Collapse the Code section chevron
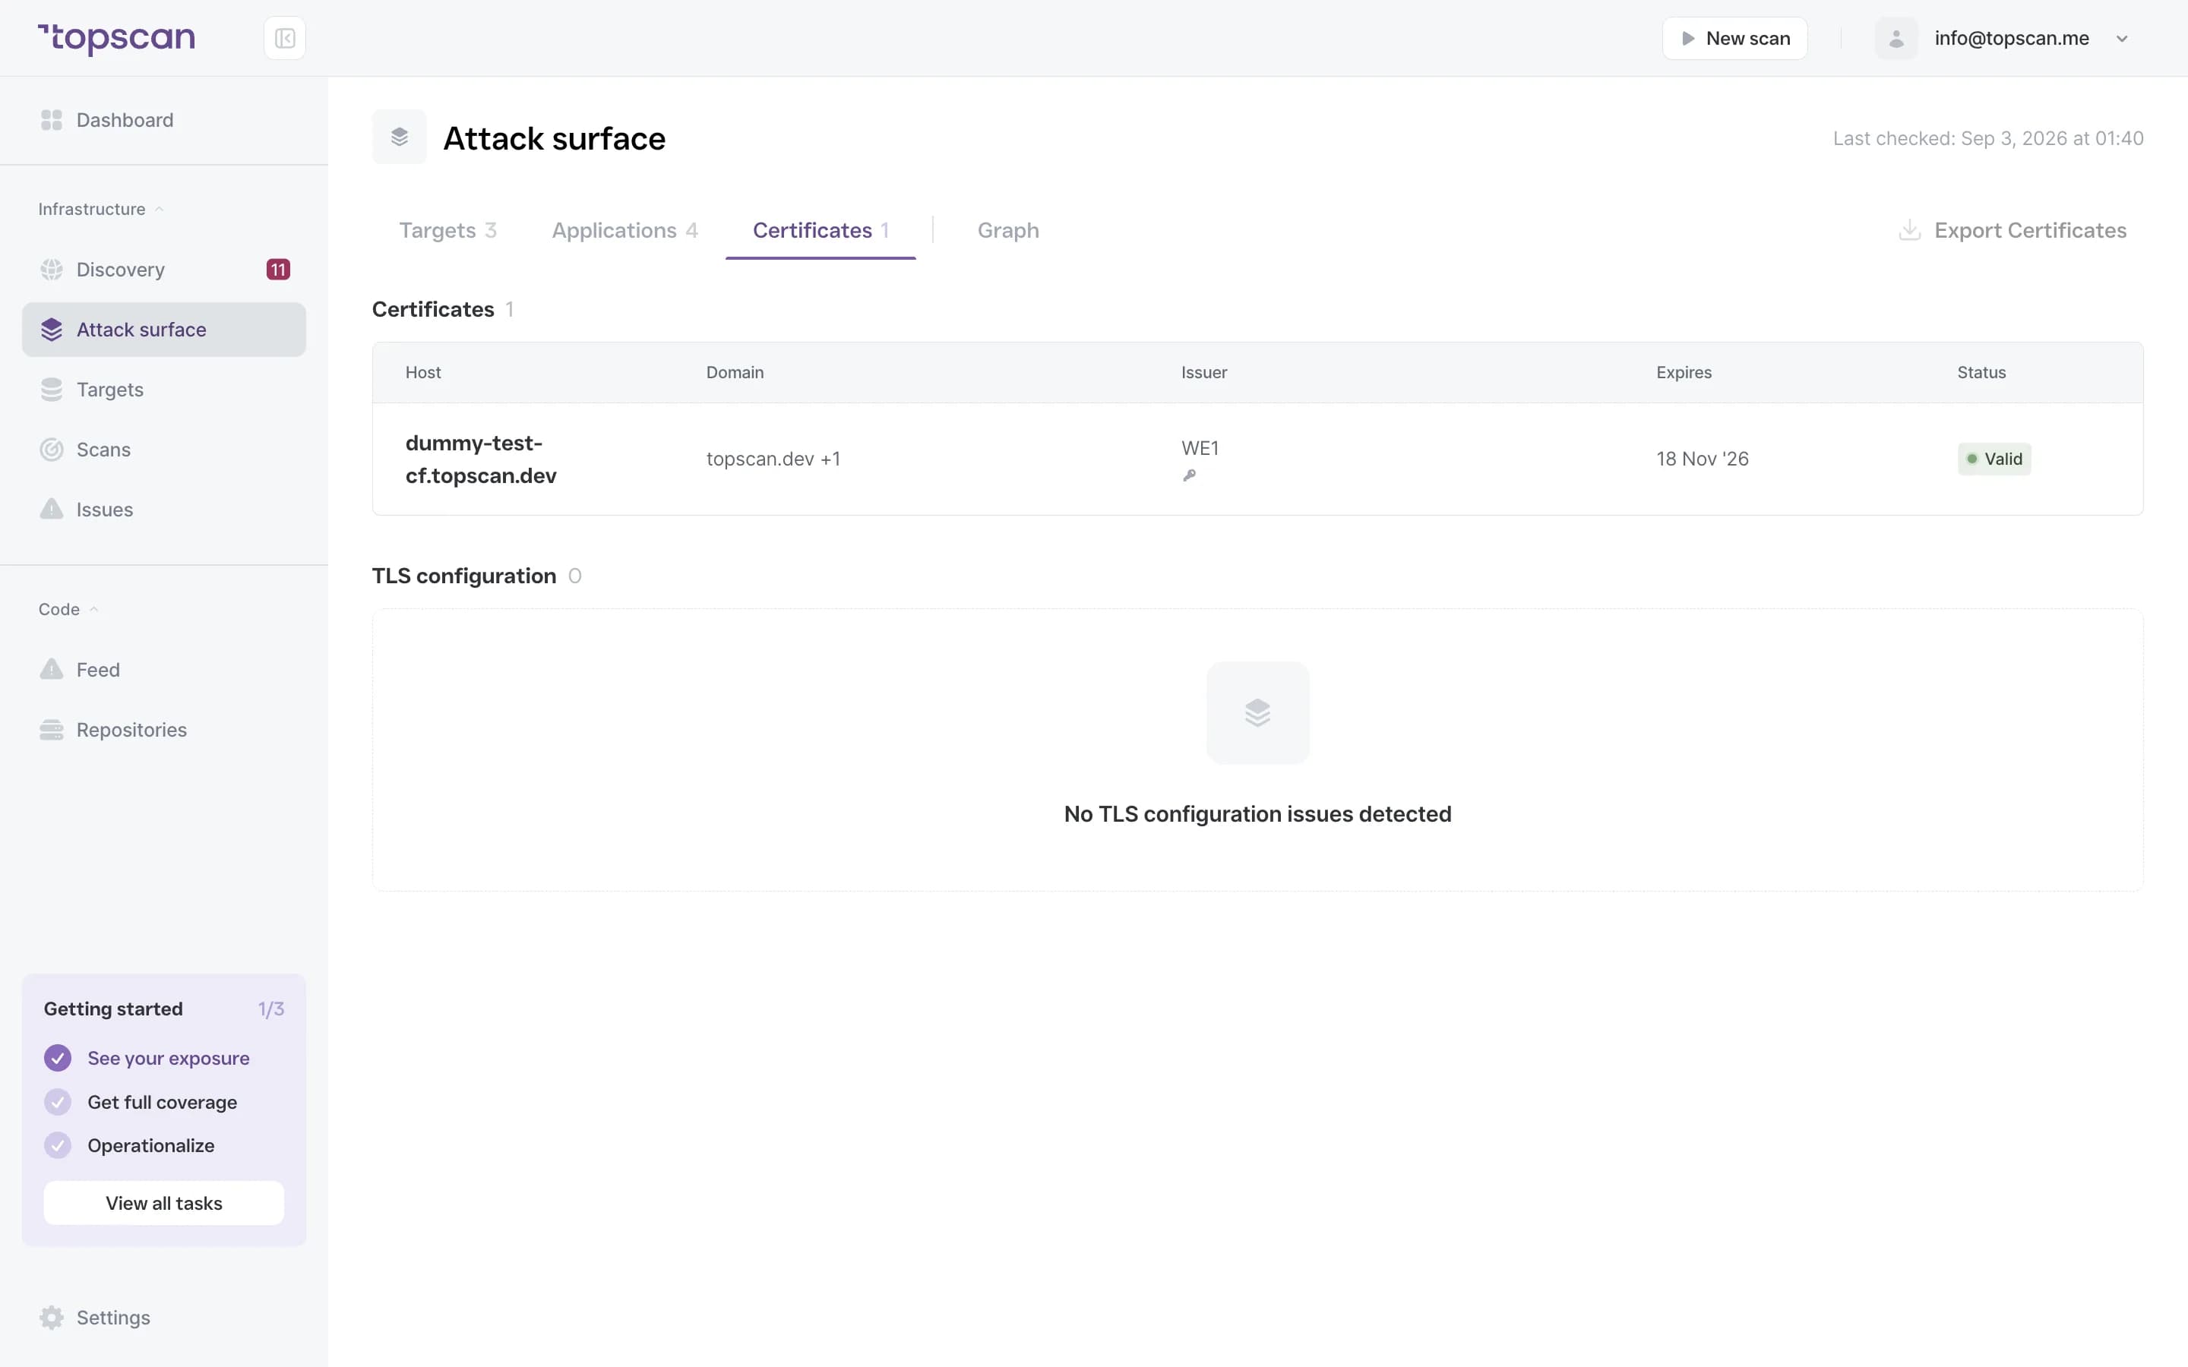The width and height of the screenshot is (2188, 1367). pyautogui.click(x=93, y=609)
